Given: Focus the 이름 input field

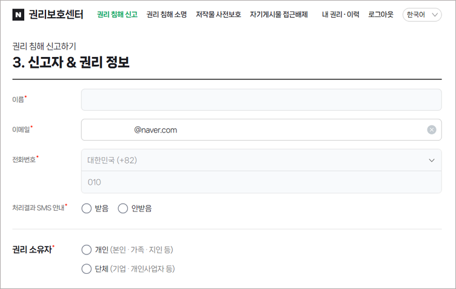Looking at the screenshot, I should [x=261, y=100].
